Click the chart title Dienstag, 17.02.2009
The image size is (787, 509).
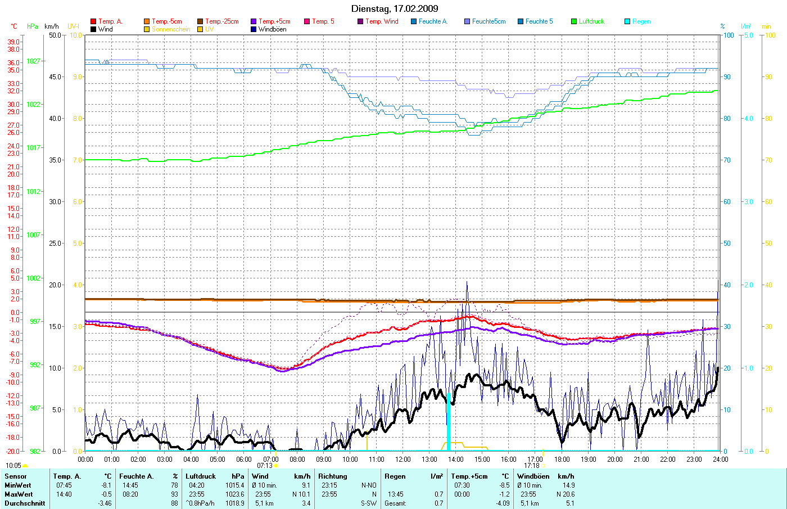(x=395, y=8)
